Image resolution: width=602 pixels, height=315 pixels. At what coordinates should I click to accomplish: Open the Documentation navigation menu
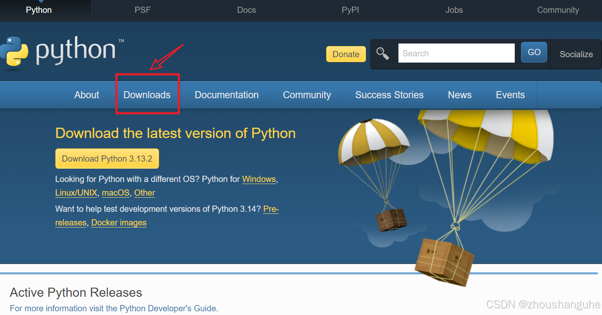pos(226,95)
